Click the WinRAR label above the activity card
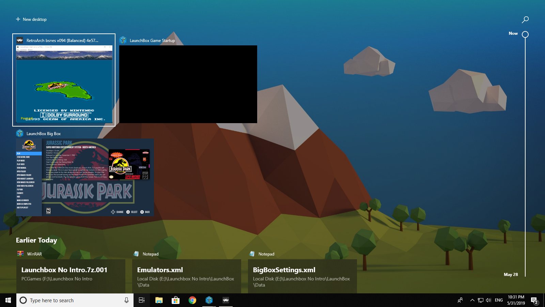The height and width of the screenshot is (307, 545). point(34,254)
